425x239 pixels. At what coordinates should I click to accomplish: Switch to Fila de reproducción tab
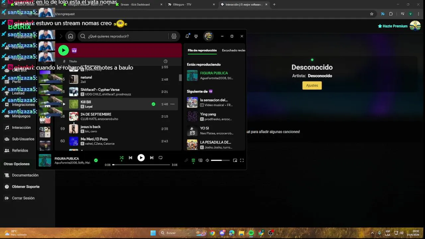[202, 50]
